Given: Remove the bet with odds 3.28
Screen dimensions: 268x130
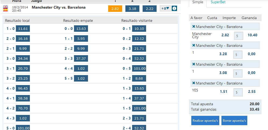Looking at the screenshot, I should point(194,45).
